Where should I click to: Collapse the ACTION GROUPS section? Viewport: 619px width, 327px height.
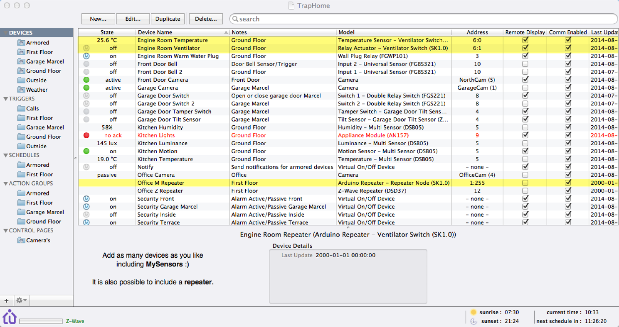pos(6,183)
